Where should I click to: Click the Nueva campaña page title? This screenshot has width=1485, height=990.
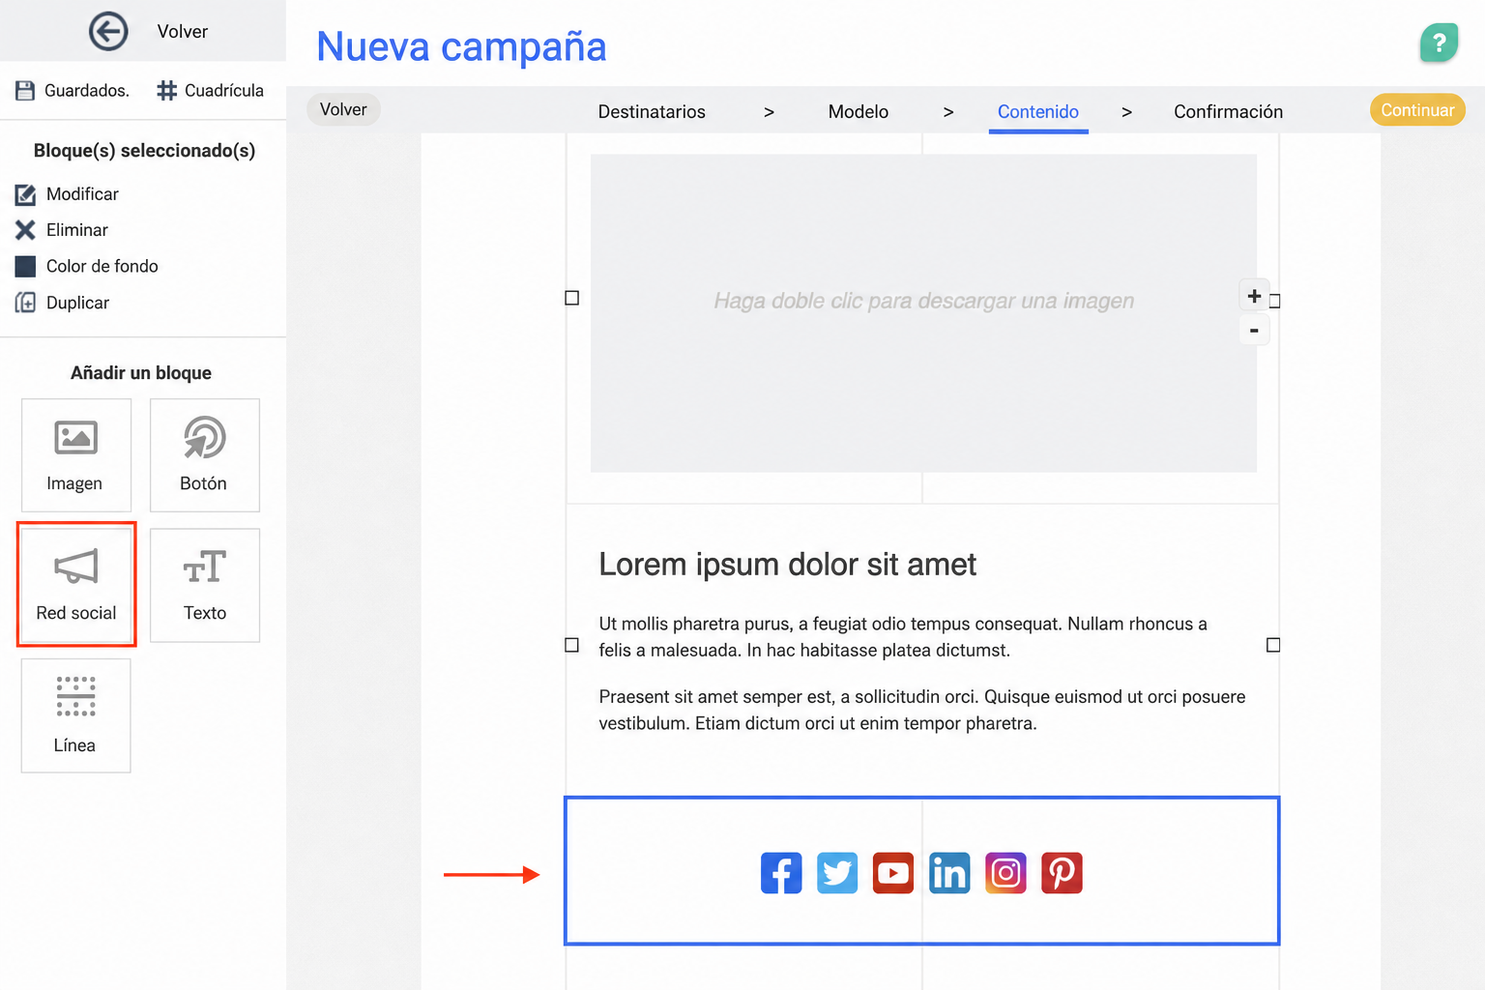[461, 46]
